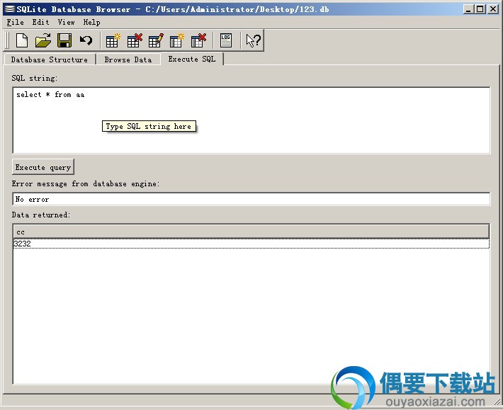
Task: Open the File menu
Action: click(15, 22)
